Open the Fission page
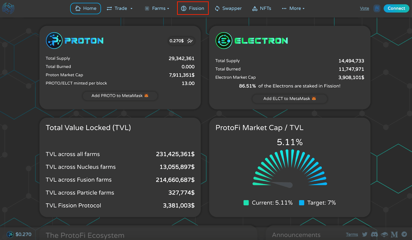 coord(193,8)
